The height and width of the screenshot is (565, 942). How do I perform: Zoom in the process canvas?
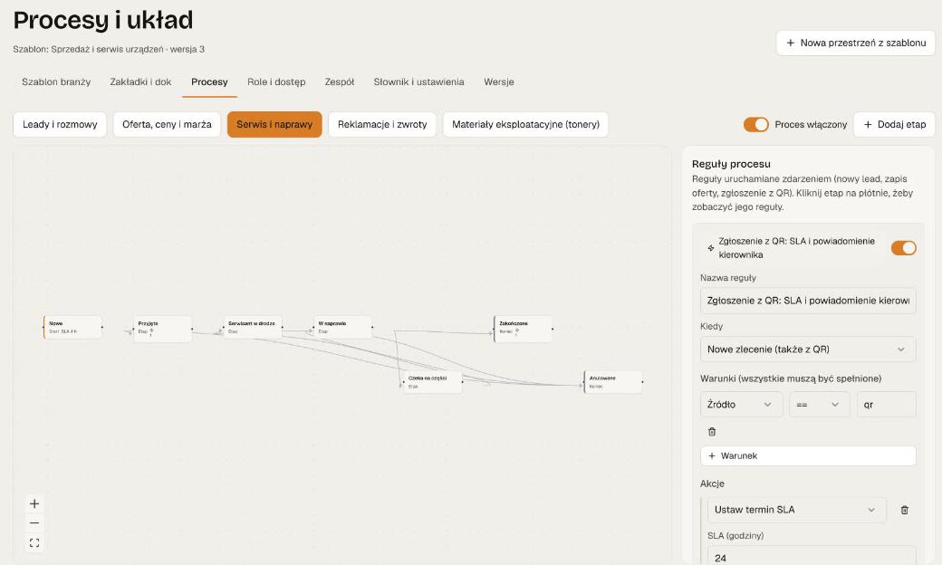click(x=34, y=503)
